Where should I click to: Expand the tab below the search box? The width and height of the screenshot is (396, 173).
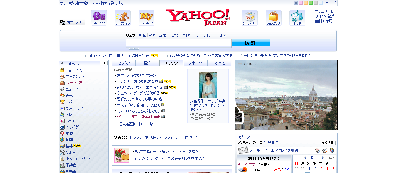pyautogui.click(x=134, y=48)
